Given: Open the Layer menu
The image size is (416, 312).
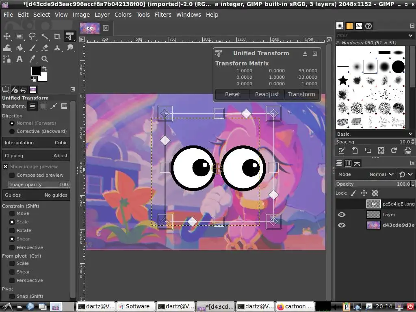Looking at the screenshot, I should (x=102, y=15).
